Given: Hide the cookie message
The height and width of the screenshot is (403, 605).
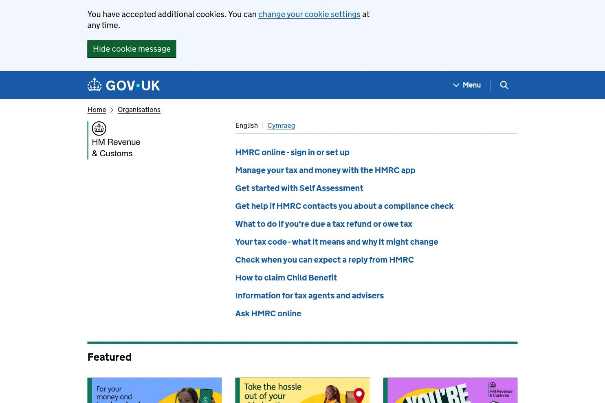Looking at the screenshot, I should (x=132, y=49).
